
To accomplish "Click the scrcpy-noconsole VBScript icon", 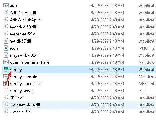I will tap(6, 83).
